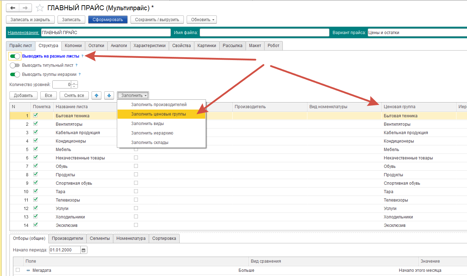This screenshot has width=467, height=276.
Task: Click Сохранить / выгрузить button
Action: [157, 20]
